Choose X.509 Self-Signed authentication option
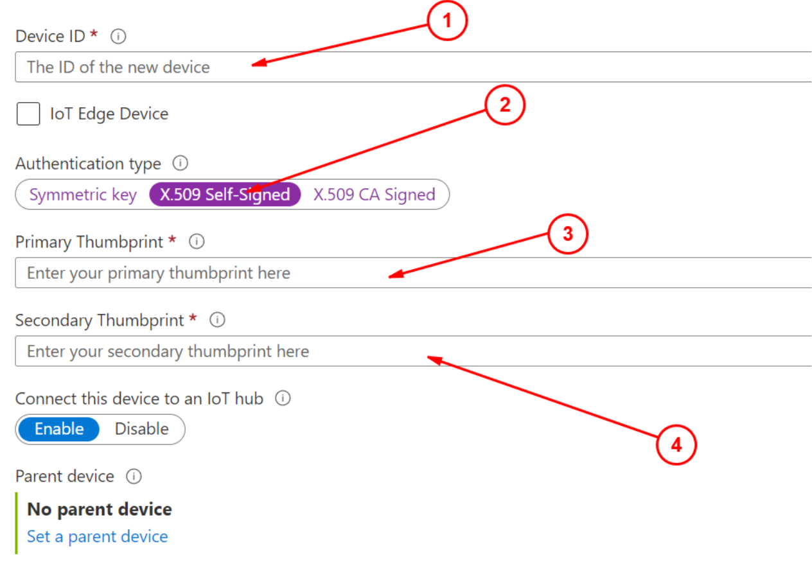Image resolution: width=812 pixels, height=571 pixels. (x=225, y=195)
